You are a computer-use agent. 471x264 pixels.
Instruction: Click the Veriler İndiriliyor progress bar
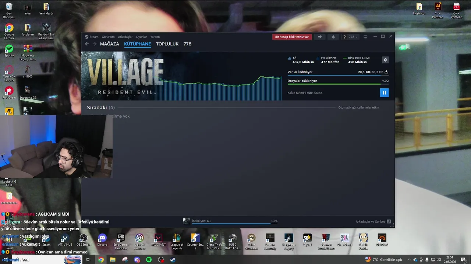point(338,75)
